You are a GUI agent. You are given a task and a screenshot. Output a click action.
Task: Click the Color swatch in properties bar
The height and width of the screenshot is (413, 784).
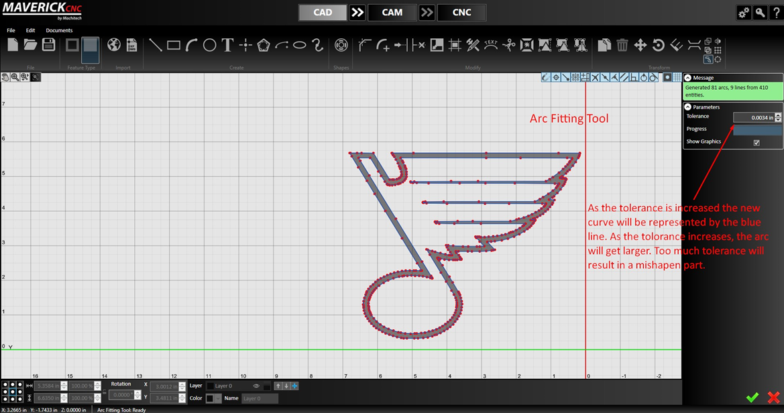[x=210, y=398]
